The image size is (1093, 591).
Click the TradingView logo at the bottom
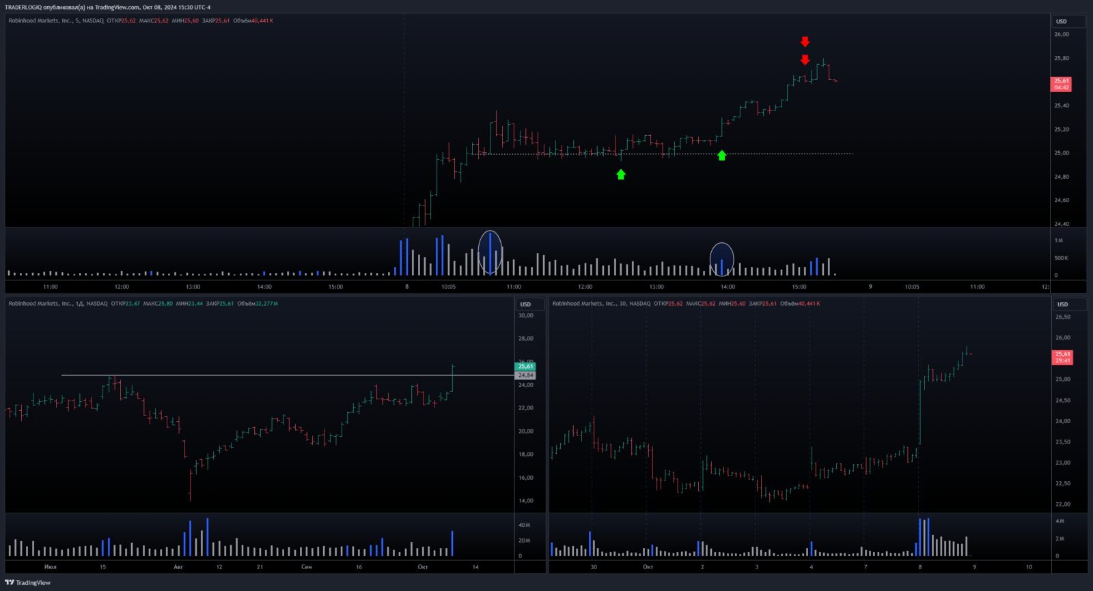click(x=28, y=582)
